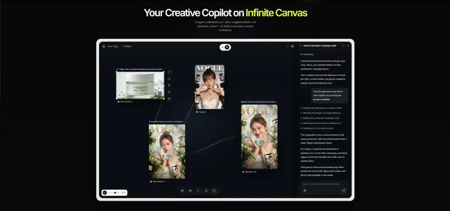Click the magic brush icon in bottom toolbar
450x211 pixels.
(x=182, y=190)
